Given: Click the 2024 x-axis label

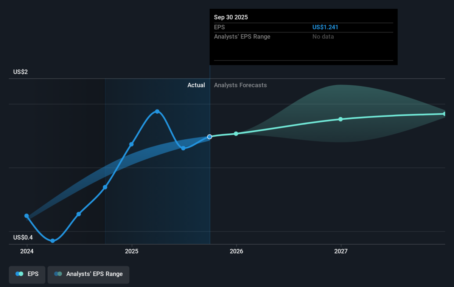Looking at the screenshot, I should [x=26, y=251].
